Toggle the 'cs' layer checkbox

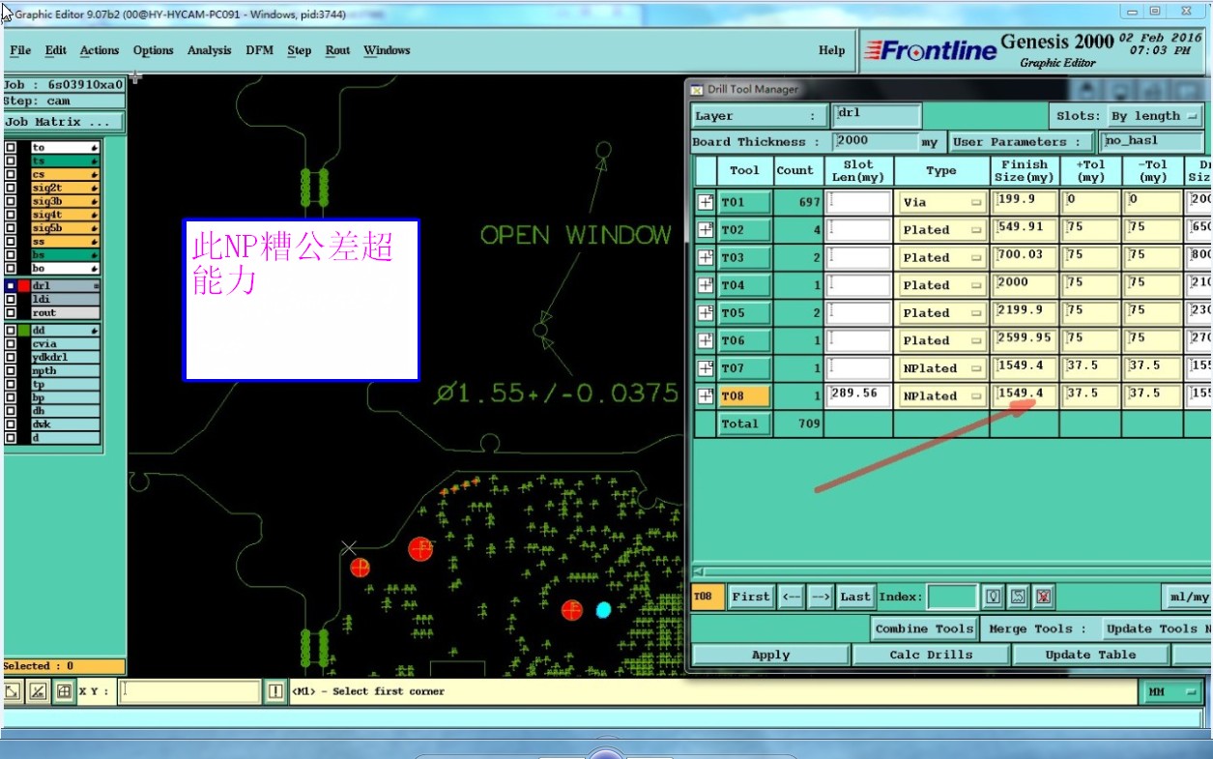tap(11, 174)
